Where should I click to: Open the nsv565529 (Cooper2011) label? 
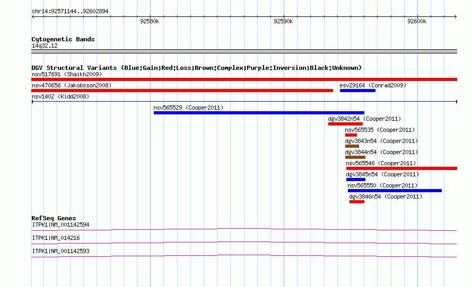tap(188, 107)
